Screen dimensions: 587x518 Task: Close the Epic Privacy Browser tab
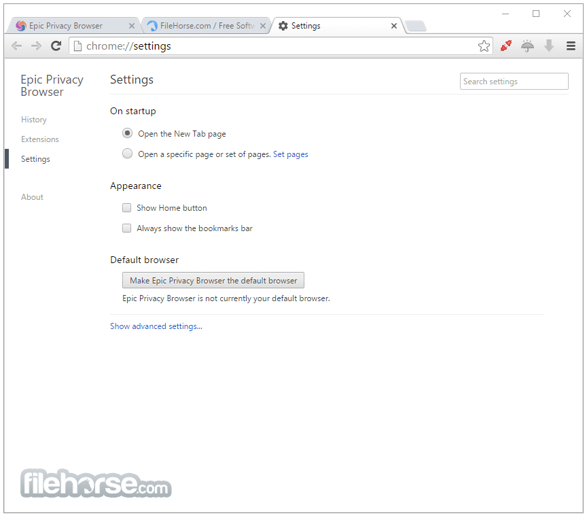(131, 26)
